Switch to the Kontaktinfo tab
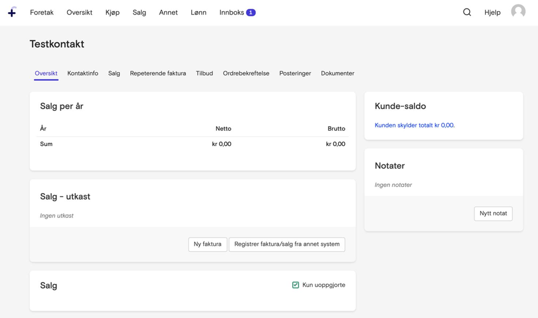 (x=83, y=73)
